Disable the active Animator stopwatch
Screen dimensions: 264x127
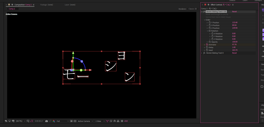click(x=207, y=45)
